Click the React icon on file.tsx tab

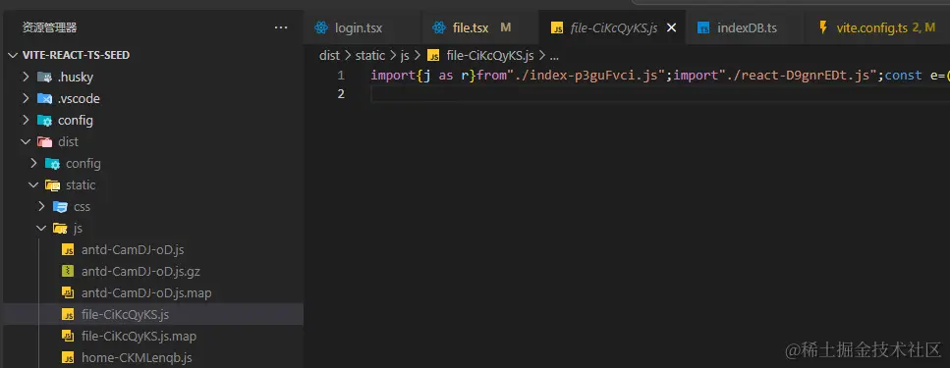click(x=438, y=27)
